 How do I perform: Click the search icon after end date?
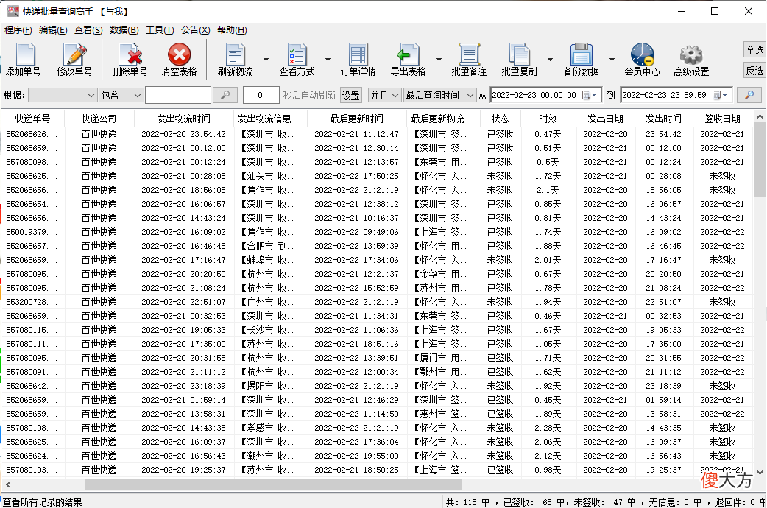749,95
